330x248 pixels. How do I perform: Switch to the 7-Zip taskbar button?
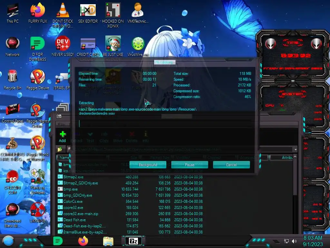(x=133, y=241)
